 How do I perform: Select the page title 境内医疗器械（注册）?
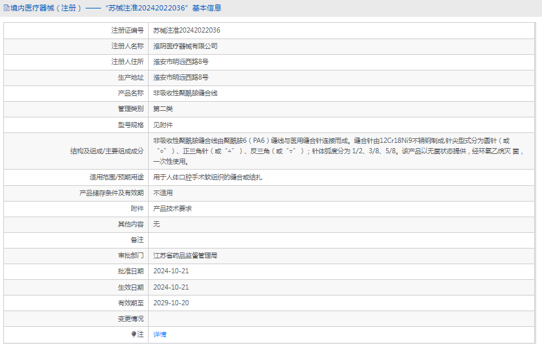[x=46, y=8]
